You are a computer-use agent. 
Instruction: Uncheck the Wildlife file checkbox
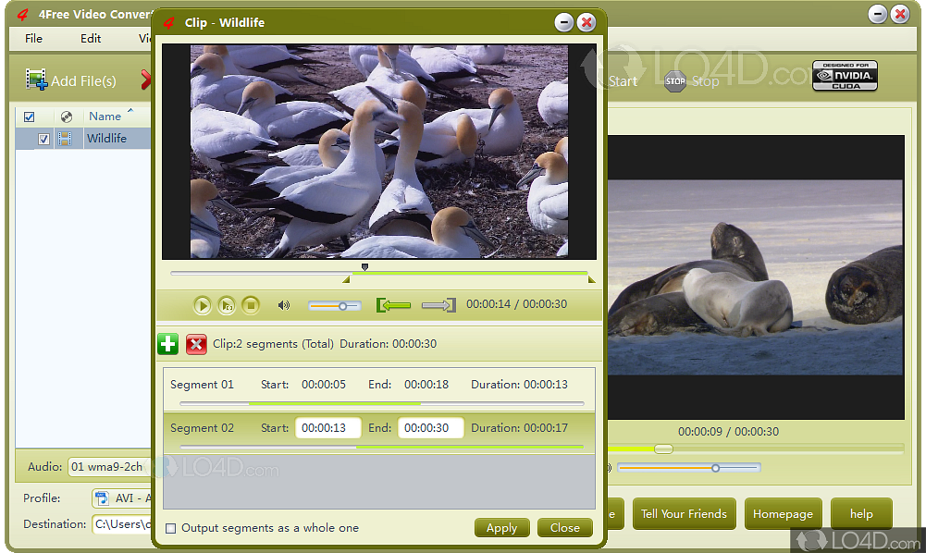[43, 139]
